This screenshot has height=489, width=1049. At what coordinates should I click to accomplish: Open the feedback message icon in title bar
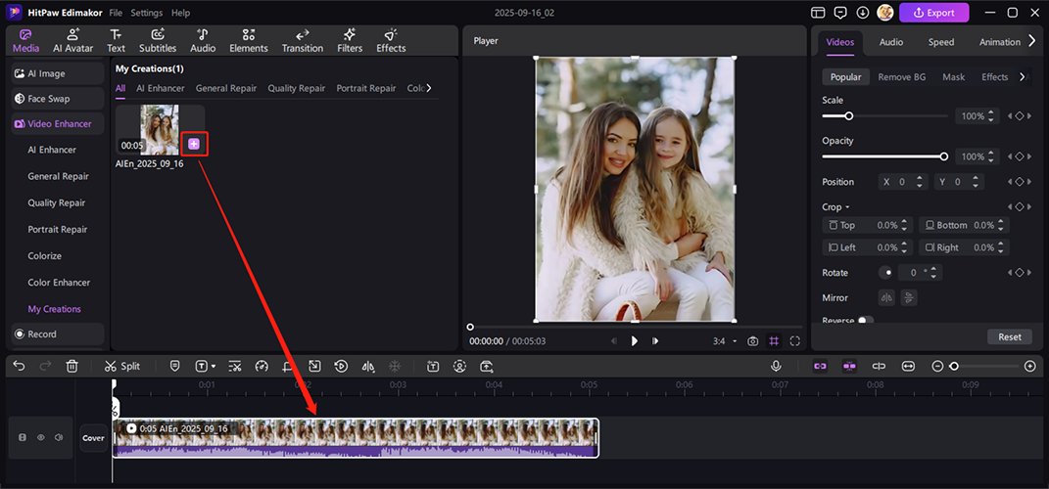pyautogui.click(x=840, y=13)
